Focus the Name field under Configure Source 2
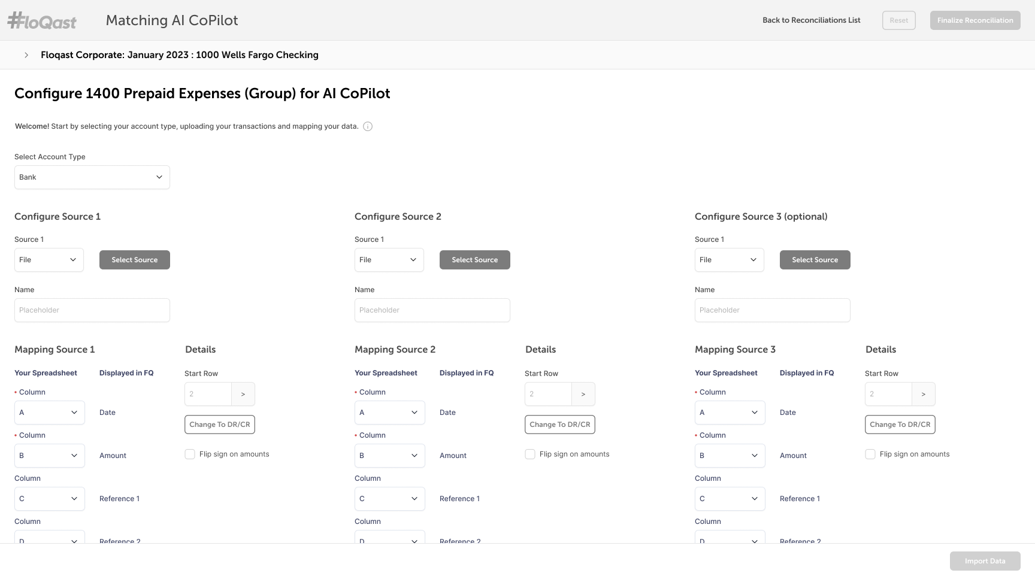Viewport: 1035px width, 579px height. coord(432,310)
